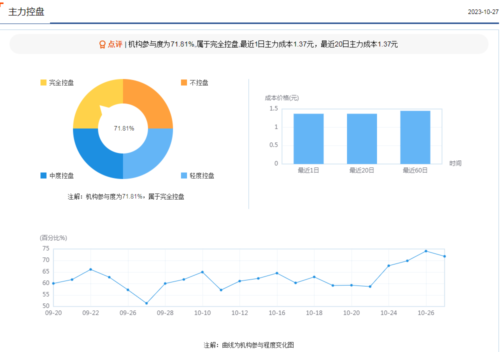
Task: Toggle the 中度控盘 legend item
Action: 57,175
